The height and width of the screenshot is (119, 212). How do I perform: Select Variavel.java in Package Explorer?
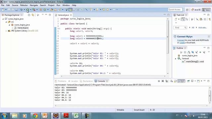click(x=23, y=28)
